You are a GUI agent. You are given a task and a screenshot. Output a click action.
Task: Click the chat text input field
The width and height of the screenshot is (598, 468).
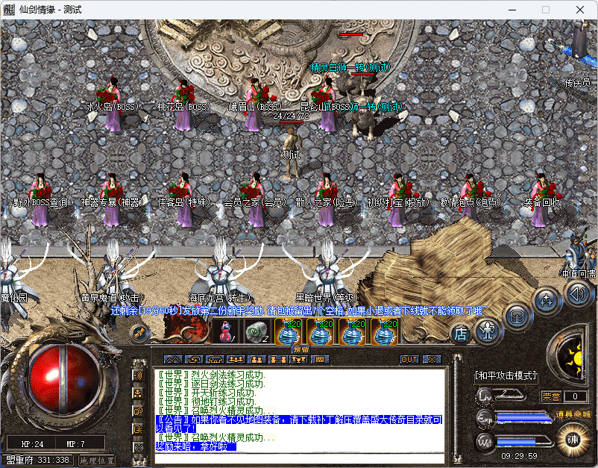[300, 458]
